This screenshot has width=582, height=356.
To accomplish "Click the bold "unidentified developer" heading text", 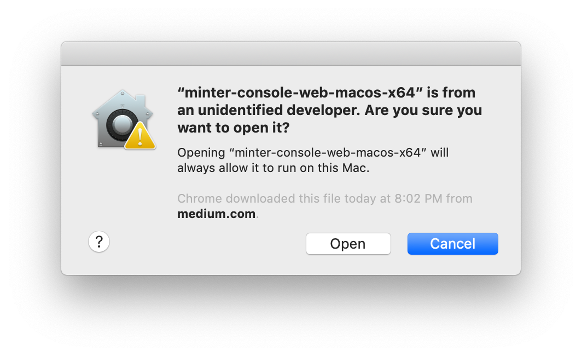I will coord(268,110).
